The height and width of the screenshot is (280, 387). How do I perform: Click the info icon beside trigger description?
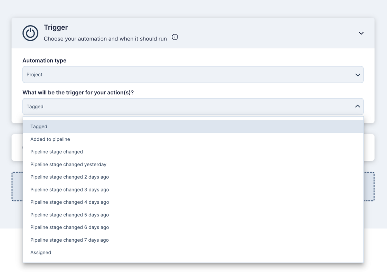(175, 37)
